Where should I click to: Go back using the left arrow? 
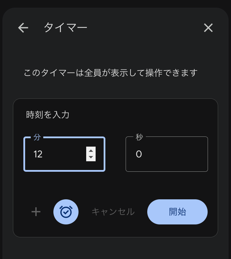point(23,28)
